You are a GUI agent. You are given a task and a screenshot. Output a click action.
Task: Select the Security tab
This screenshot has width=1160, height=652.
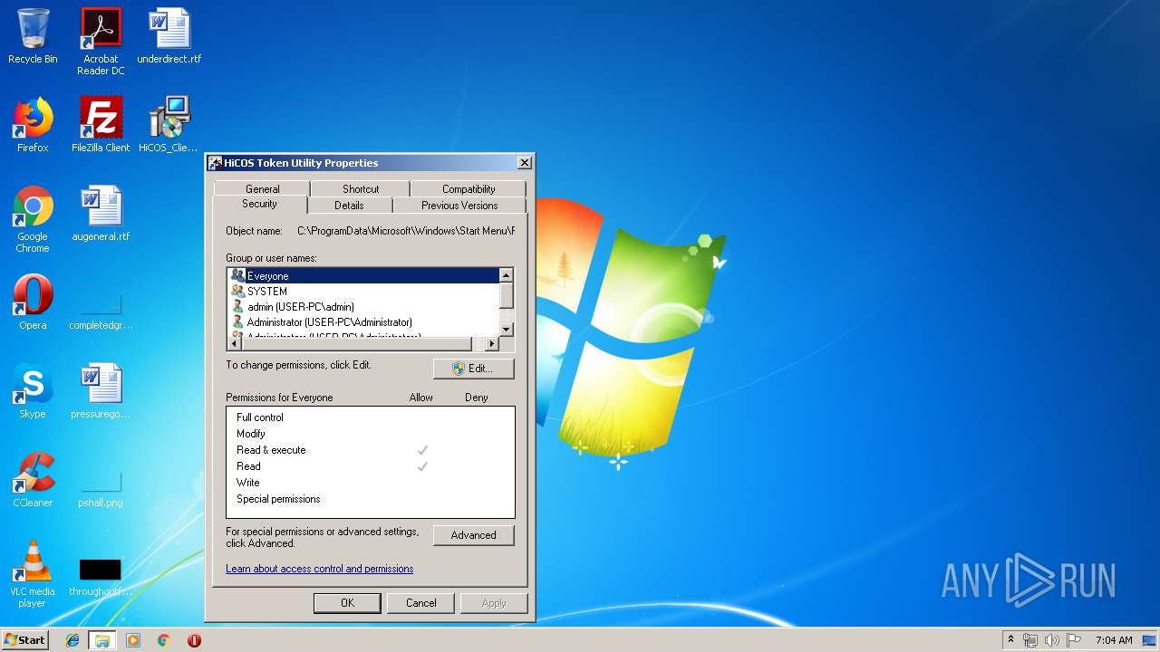[x=259, y=204]
